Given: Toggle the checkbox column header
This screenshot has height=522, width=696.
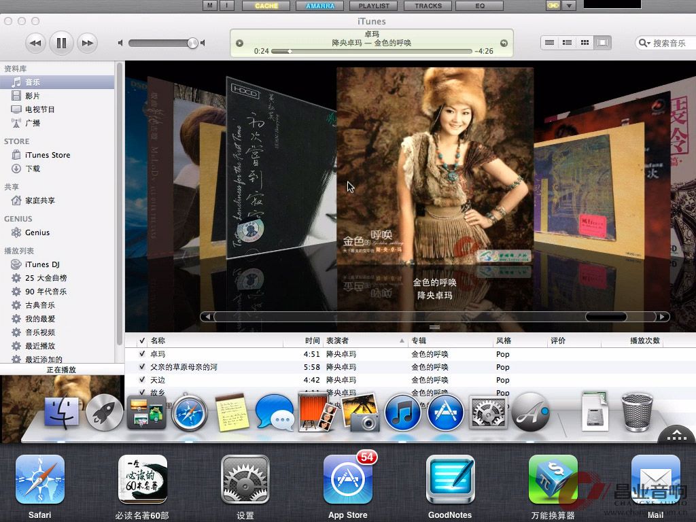Looking at the screenshot, I should coord(142,341).
